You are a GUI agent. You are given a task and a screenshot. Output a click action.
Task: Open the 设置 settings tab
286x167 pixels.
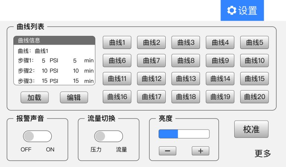(x=242, y=11)
